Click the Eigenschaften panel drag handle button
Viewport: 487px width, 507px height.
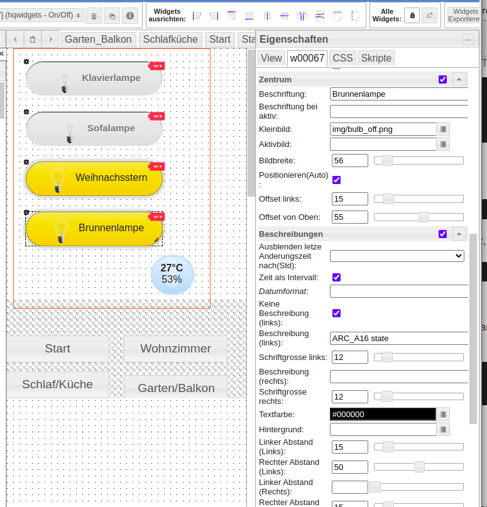(468, 40)
